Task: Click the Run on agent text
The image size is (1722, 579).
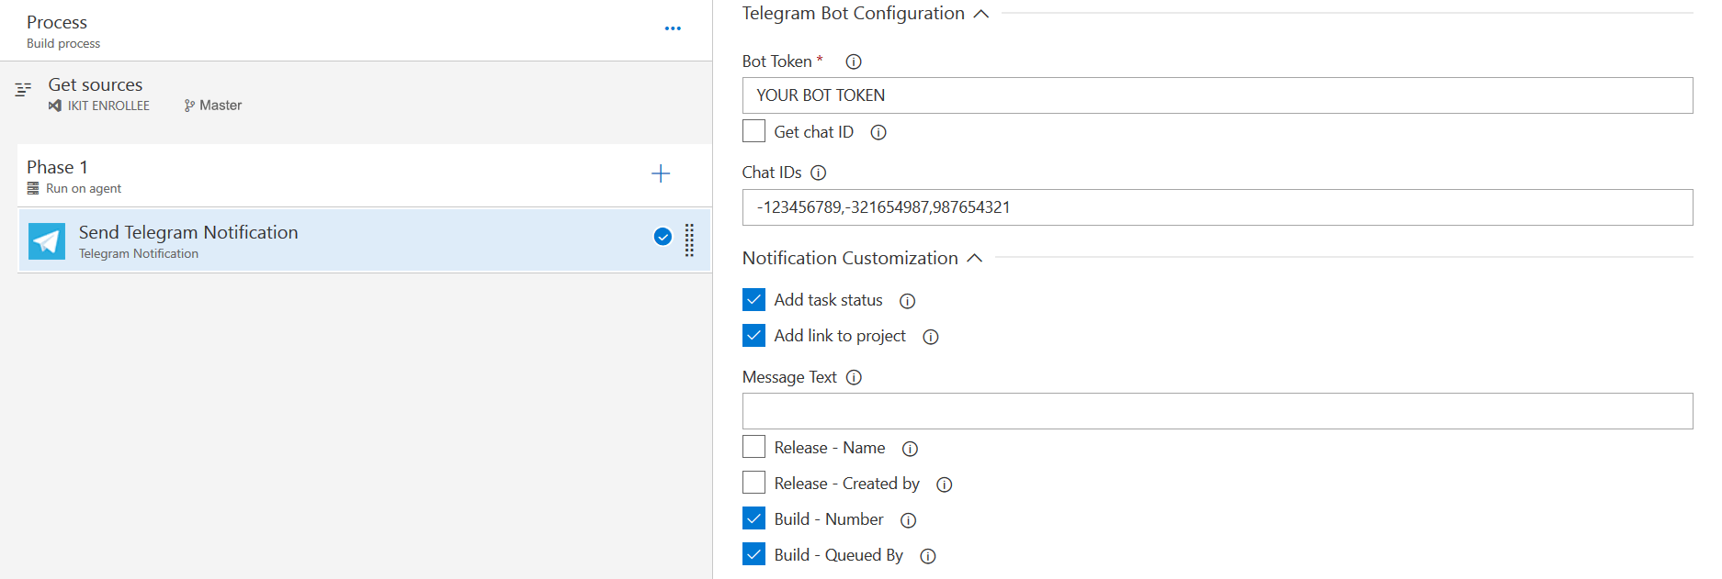Action: click(x=84, y=188)
